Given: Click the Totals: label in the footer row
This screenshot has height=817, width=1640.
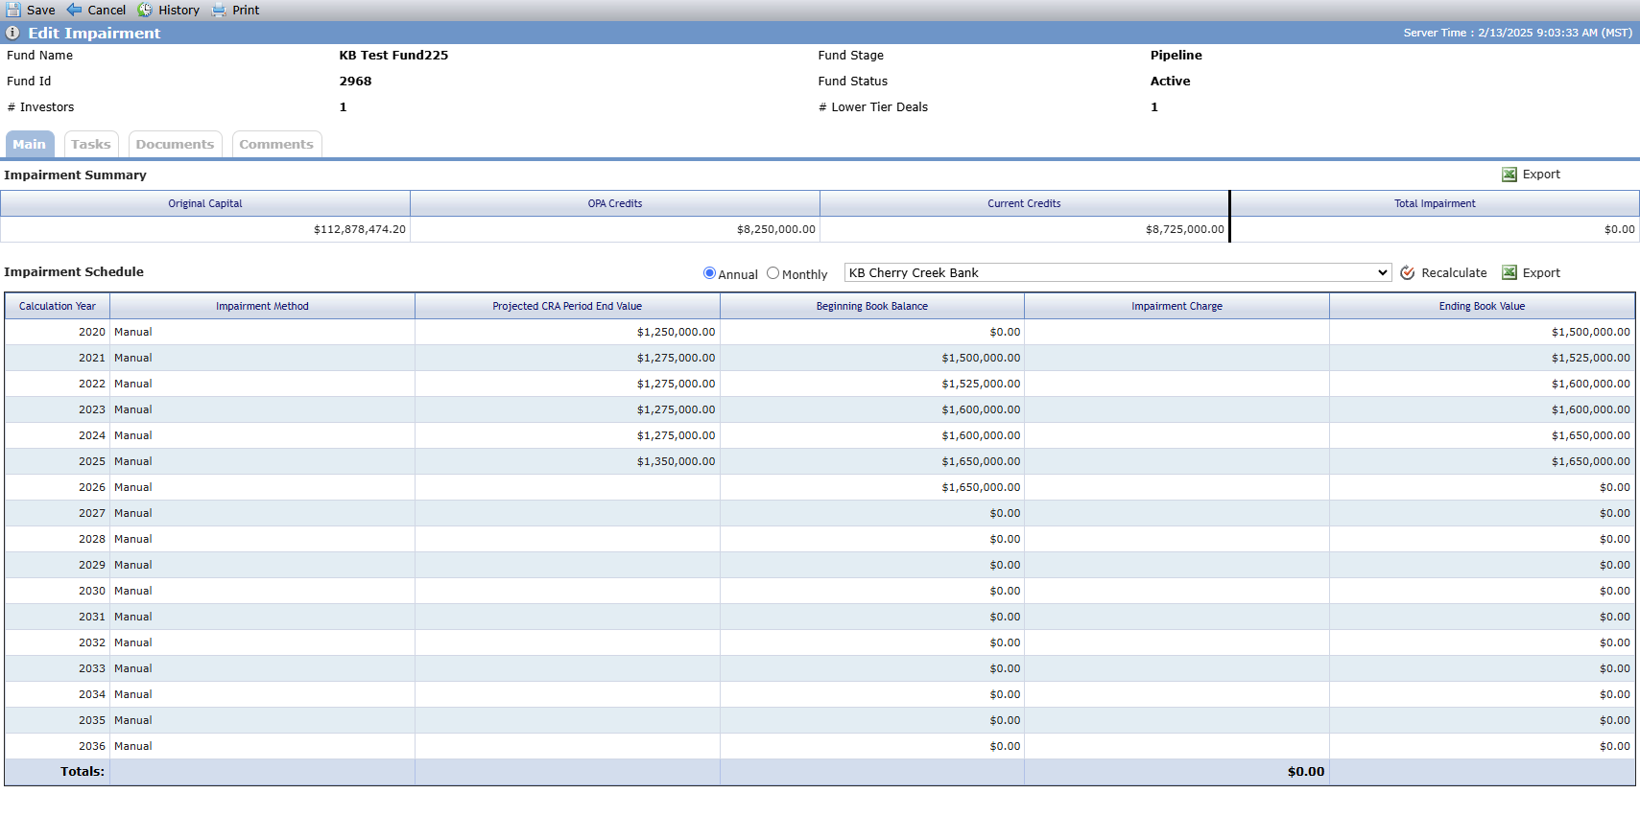Looking at the screenshot, I should coord(83,772).
